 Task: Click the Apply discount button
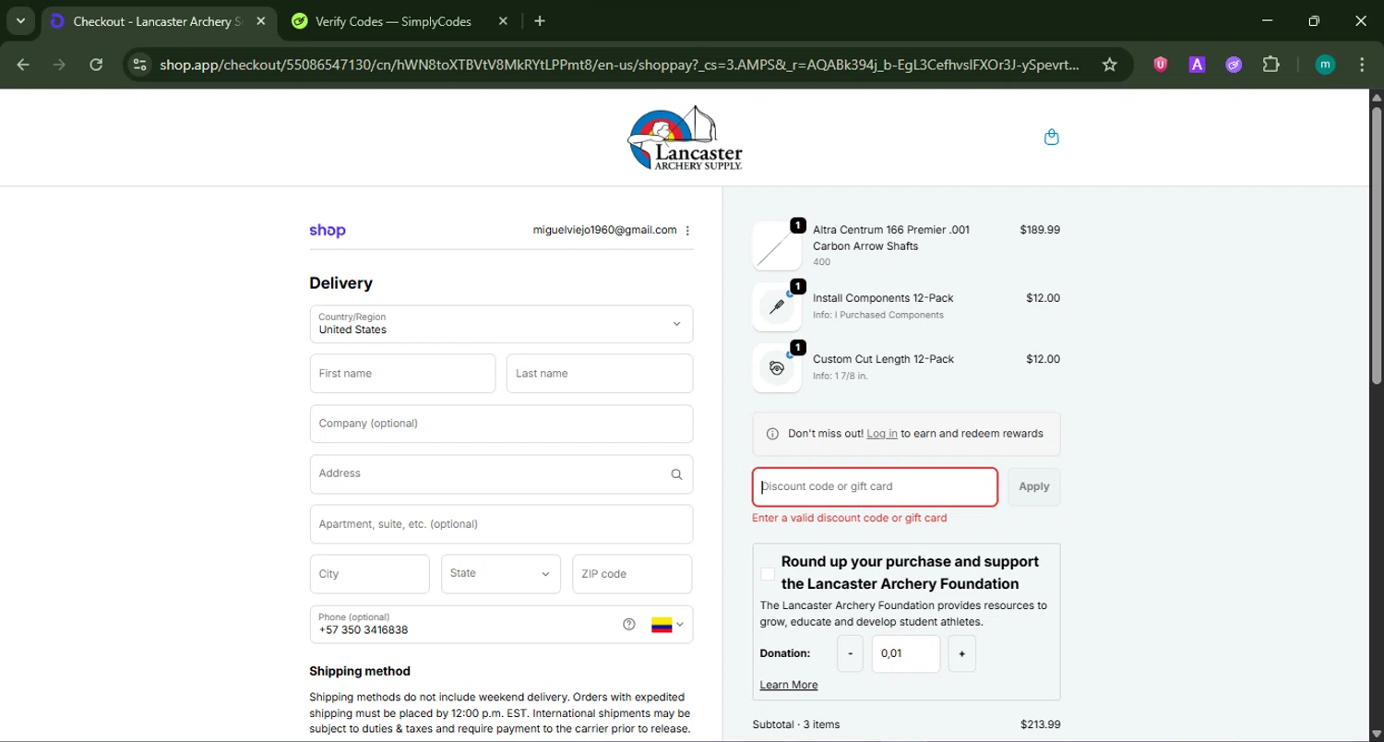click(1033, 487)
